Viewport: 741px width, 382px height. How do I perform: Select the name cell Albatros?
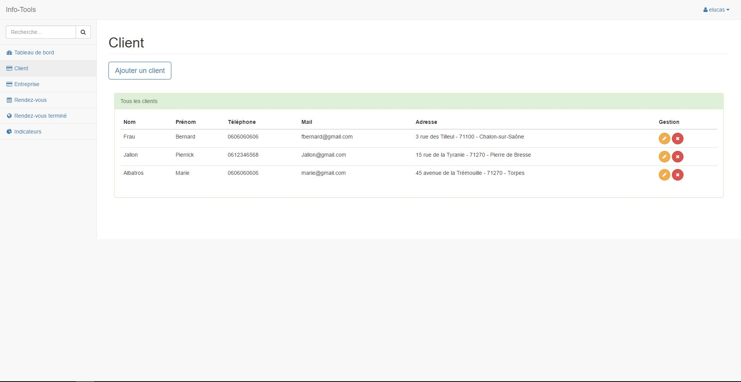pyautogui.click(x=134, y=173)
